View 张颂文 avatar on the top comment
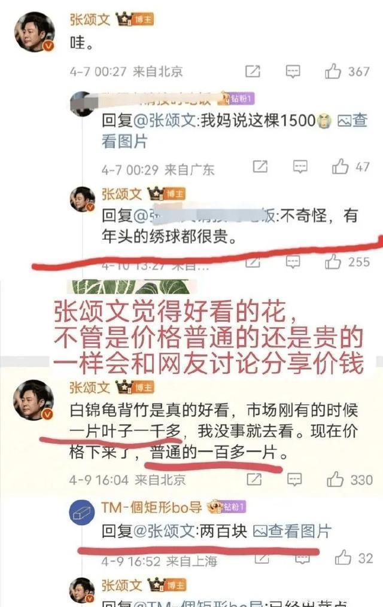 coord(35,32)
